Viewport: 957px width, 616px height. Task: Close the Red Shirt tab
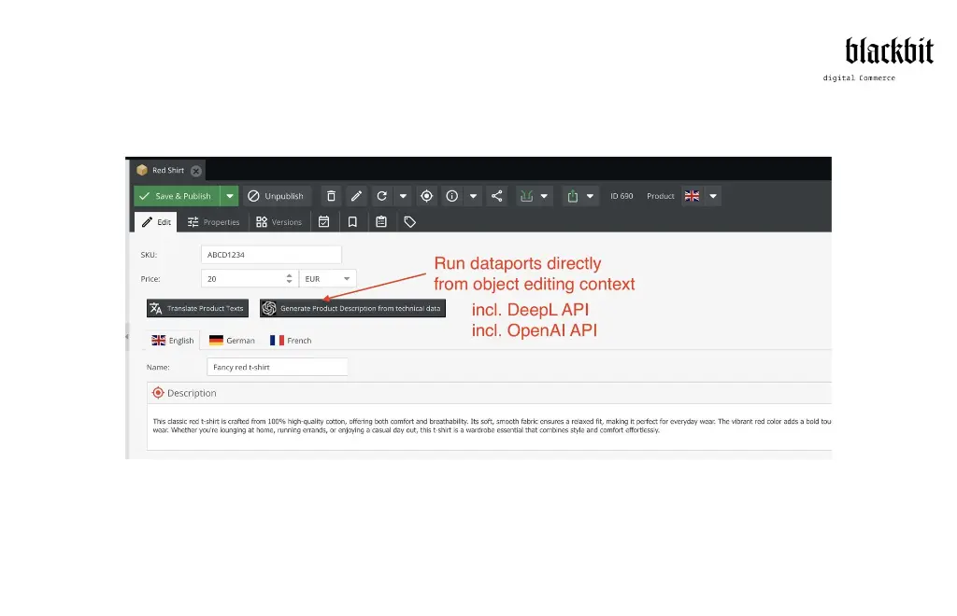coord(196,171)
